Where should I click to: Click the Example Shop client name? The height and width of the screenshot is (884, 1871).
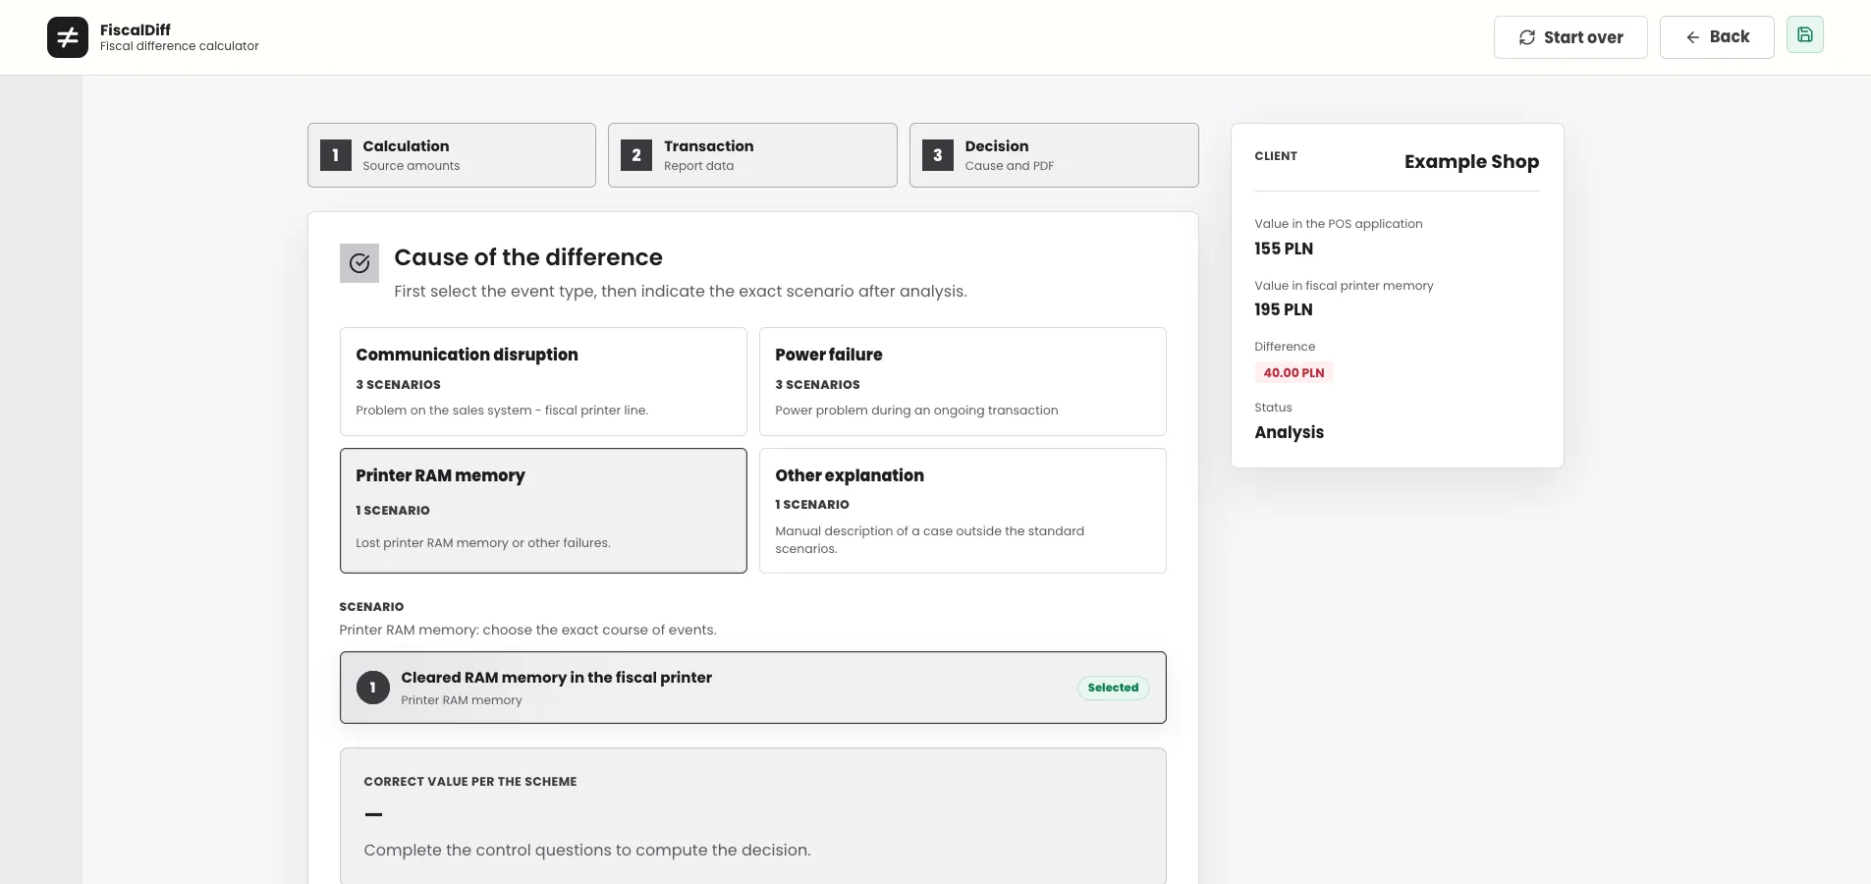coord(1471,161)
